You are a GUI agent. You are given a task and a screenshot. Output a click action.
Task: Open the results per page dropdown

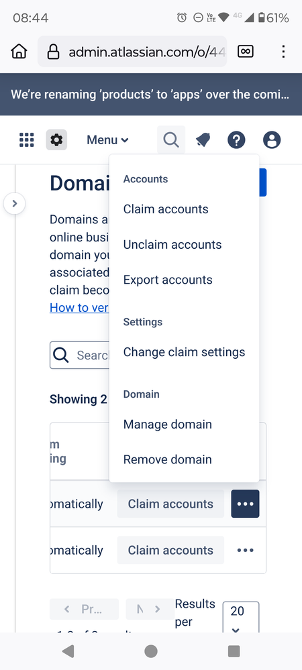pos(241,617)
